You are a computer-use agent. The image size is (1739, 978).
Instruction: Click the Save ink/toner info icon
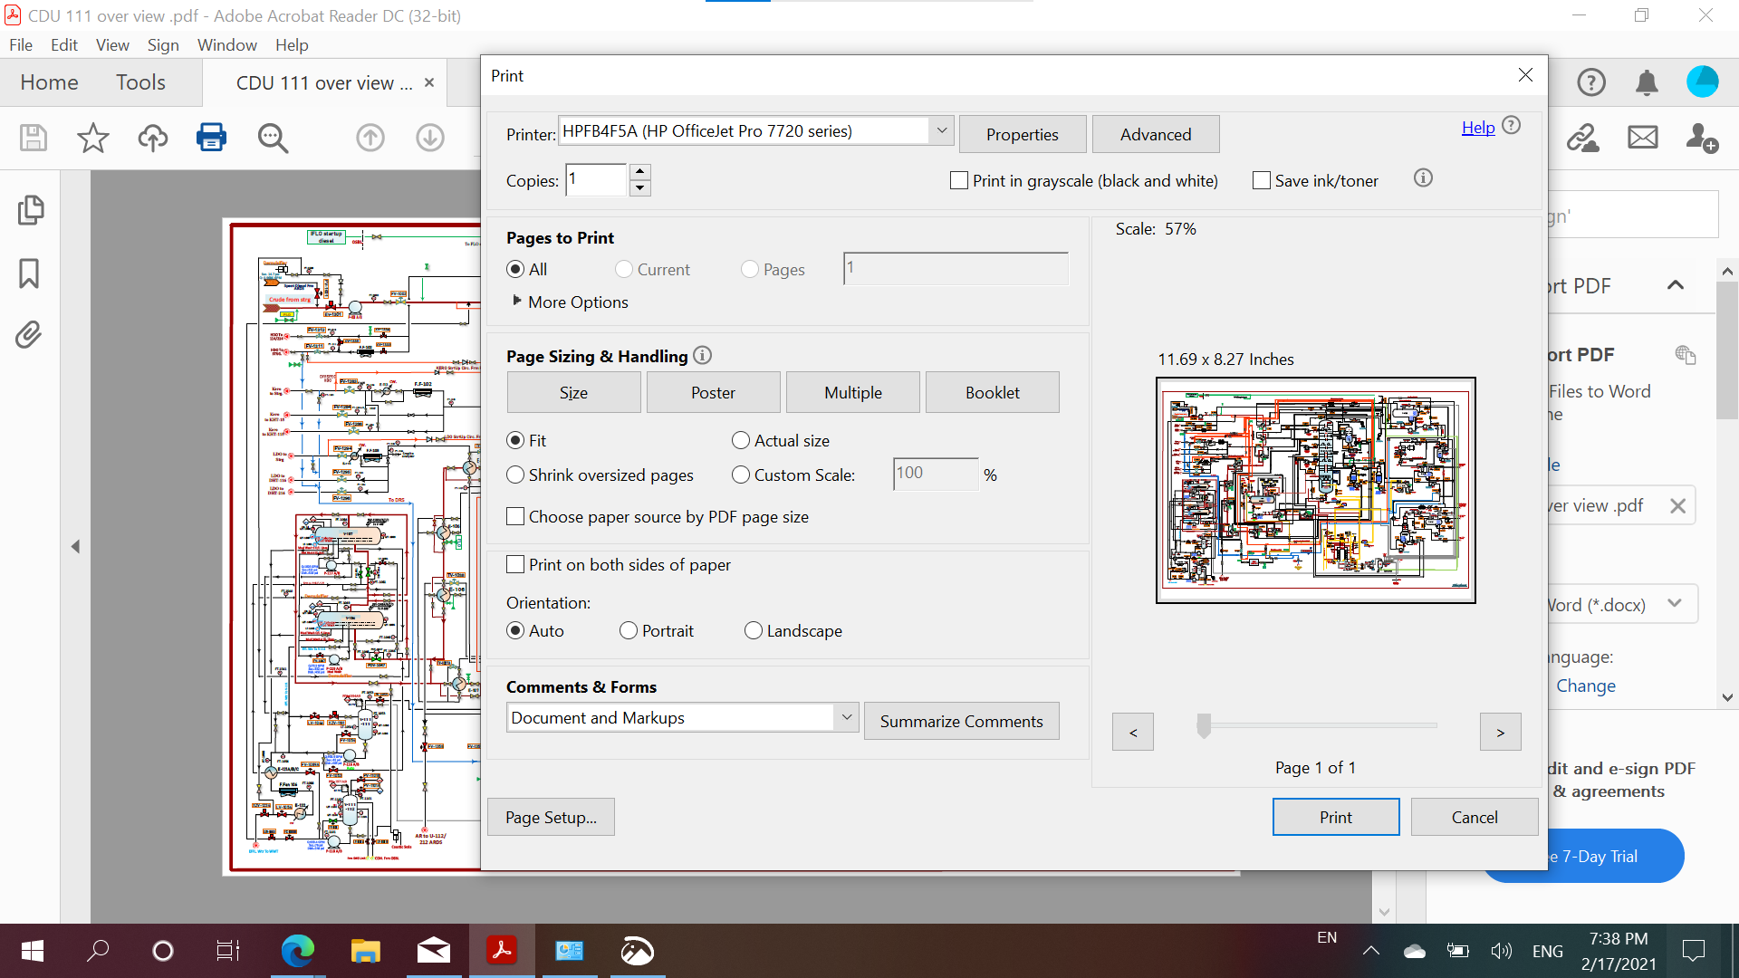pyautogui.click(x=1423, y=178)
